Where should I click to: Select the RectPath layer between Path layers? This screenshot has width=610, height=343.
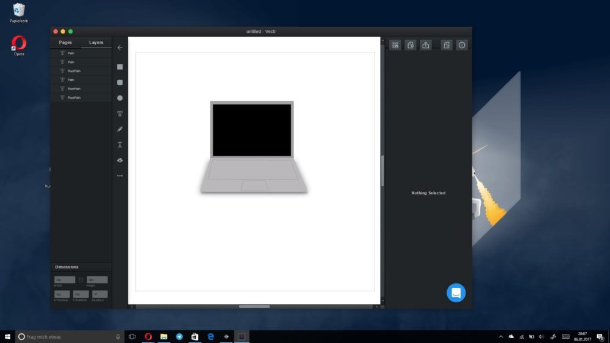pyautogui.click(x=81, y=71)
